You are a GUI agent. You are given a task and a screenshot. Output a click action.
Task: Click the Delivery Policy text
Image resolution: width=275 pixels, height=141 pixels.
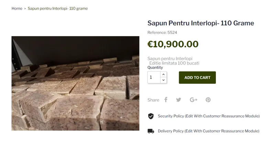pos(208,131)
